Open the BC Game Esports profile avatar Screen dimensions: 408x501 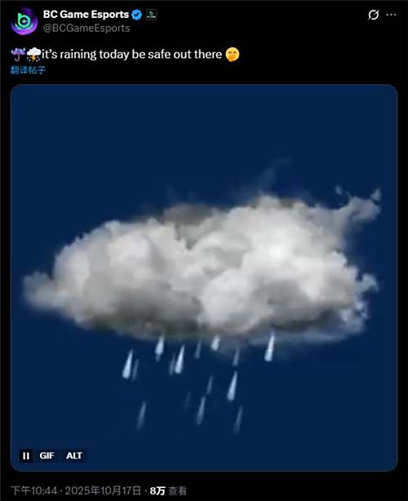coord(24,21)
